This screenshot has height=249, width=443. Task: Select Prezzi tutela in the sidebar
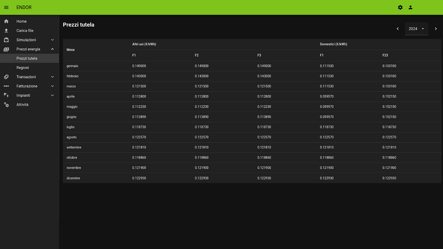coord(27,58)
